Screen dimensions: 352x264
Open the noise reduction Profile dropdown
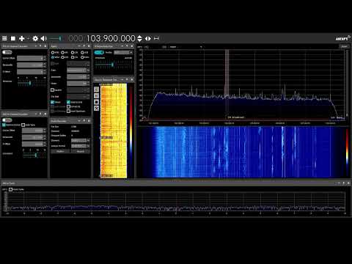[x=123, y=52]
